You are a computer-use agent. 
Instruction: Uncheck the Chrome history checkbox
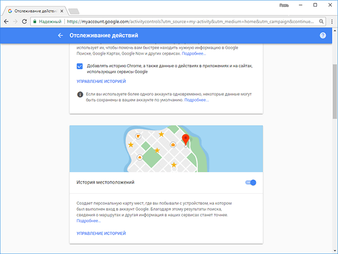[80, 66]
